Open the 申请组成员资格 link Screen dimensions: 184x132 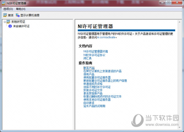pos(93,84)
